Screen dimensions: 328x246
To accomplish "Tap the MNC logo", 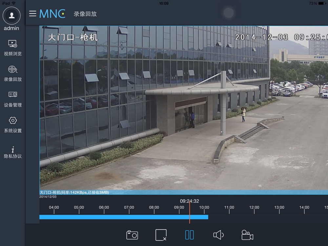I will tap(52, 14).
